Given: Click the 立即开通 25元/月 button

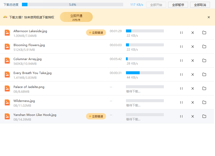Looking at the screenshot, I should (76, 17).
